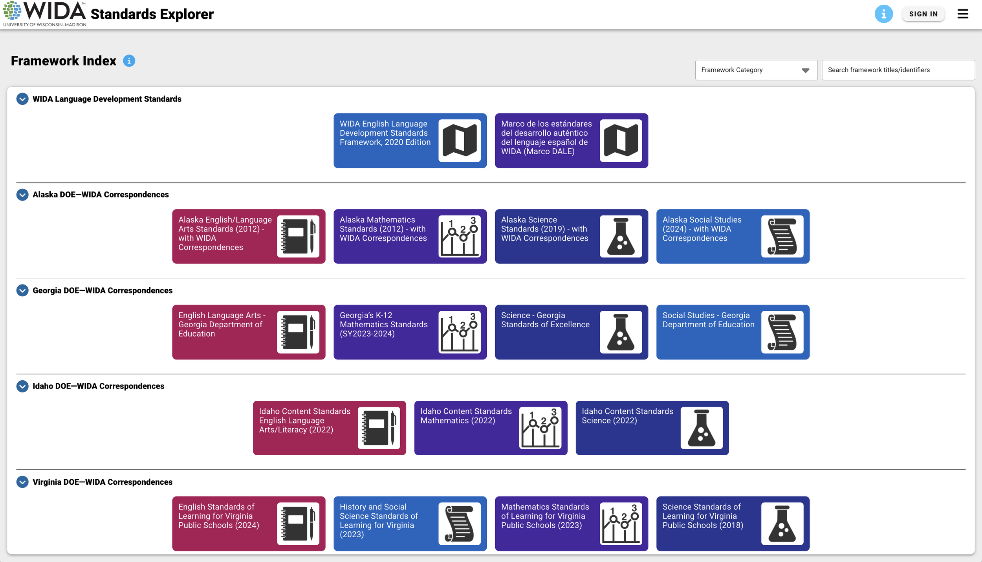Click chart icon on Virginia Mathematics card
982x562 pixels.
click(x=621, y=524)
